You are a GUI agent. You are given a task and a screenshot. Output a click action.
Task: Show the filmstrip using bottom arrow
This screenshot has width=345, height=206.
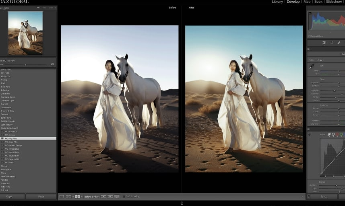tap(182, 203)
